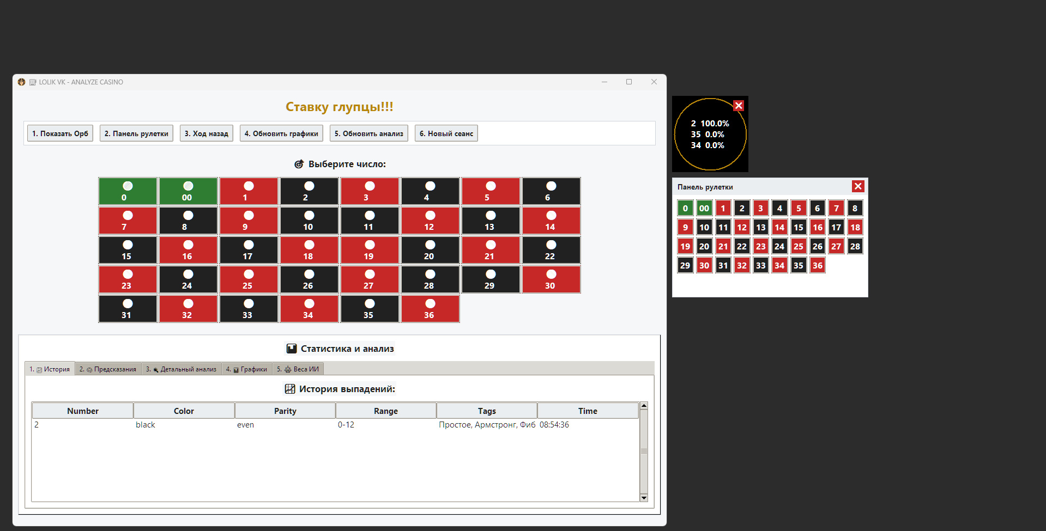Undo the last move with "3. Ход назад"

pos(207,133)
